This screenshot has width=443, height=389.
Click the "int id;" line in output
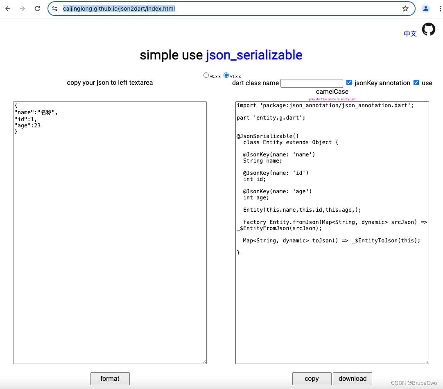point(254,179)
